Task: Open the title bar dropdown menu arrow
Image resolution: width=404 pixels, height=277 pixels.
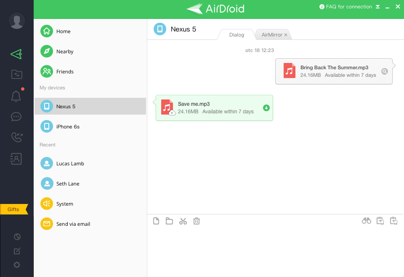Action: point(378,7)
